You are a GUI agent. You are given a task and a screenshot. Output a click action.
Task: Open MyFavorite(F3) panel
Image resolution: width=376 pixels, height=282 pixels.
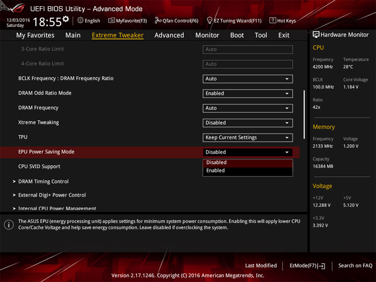point(127,20)
